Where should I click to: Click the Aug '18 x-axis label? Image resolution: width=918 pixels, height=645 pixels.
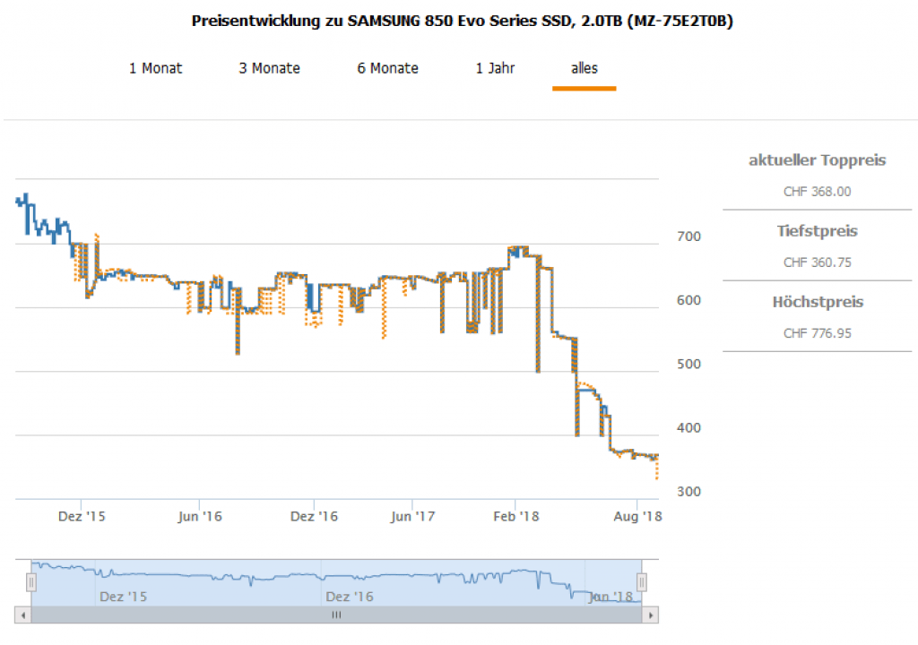(637, 516)
